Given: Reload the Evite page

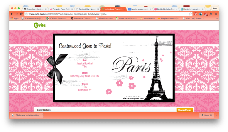Looking at the screenshot, I should (21, 14).
